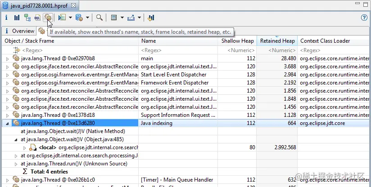Click the gears icon of Java indexing thread

coord(16,123)
